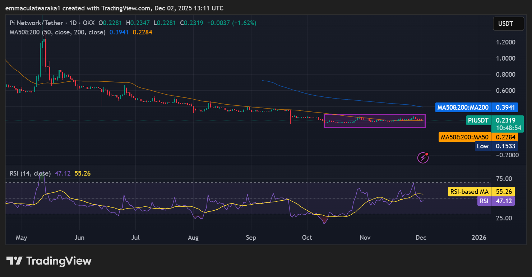Open the USDT currency selector
This screenshot has height=277, width=532.
(x=508, y=23)
